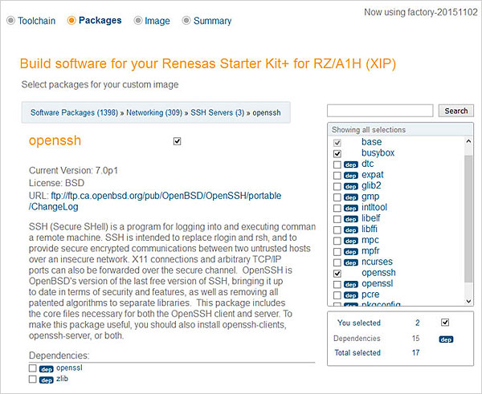Click the dep badge beside libffi
482x394 pixels.
(x=351, y=230)
